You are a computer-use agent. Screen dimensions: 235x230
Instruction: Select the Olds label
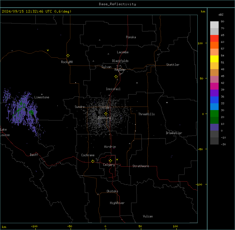[106, 108]
